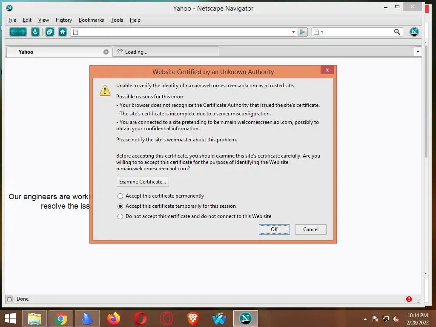Open the View menu
The width and height of the screenshot is (436, 327).
(x=43, y=20)
